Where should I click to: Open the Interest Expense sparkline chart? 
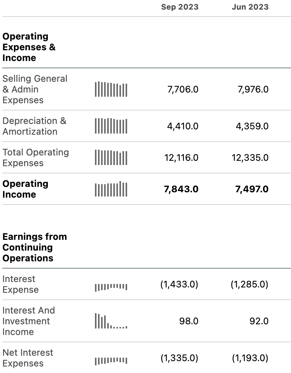coord(111,287)
